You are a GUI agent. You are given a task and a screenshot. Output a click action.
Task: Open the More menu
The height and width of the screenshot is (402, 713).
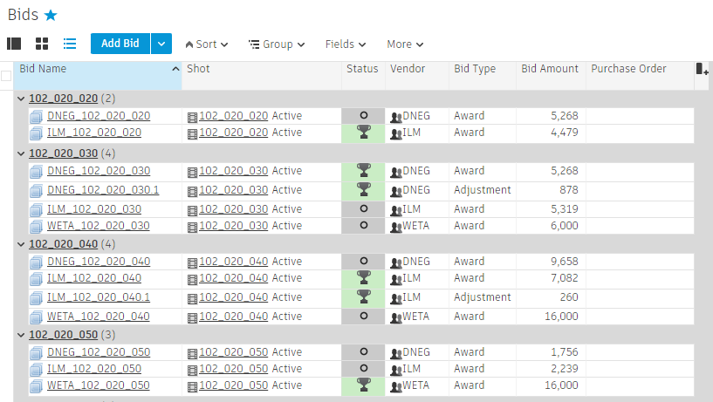point(405,44)
